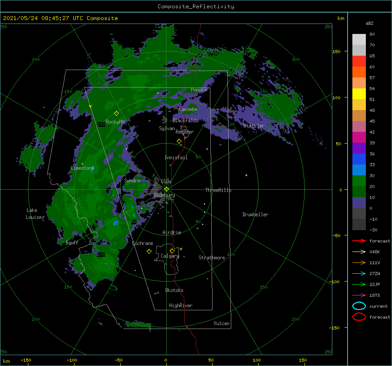392x366 pixels.
Task: Click the Calgary city label
Action: (170, 256)
